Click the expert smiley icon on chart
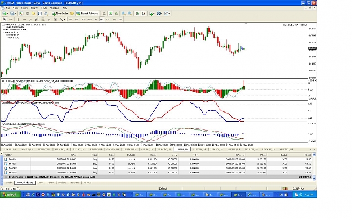352x220 pixels. coord(305,25)
